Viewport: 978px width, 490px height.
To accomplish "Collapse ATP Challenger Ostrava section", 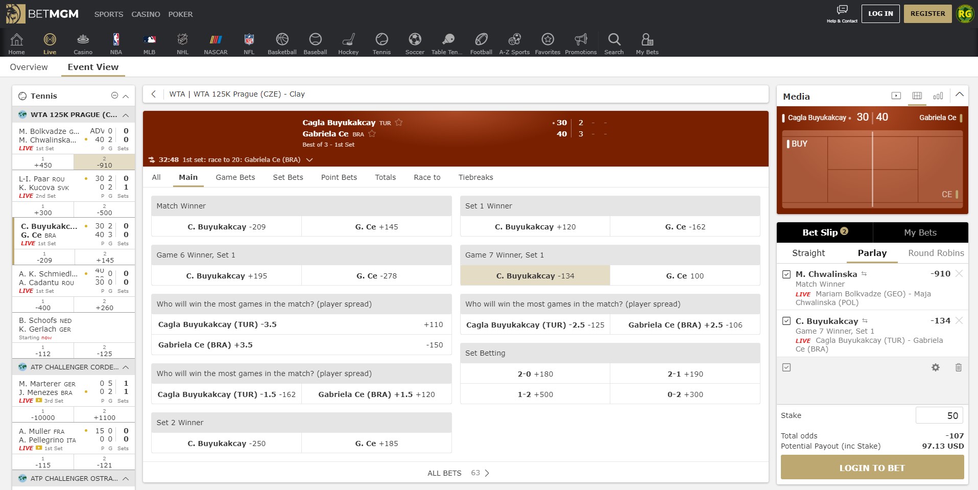I will click(x=126, y=479).
